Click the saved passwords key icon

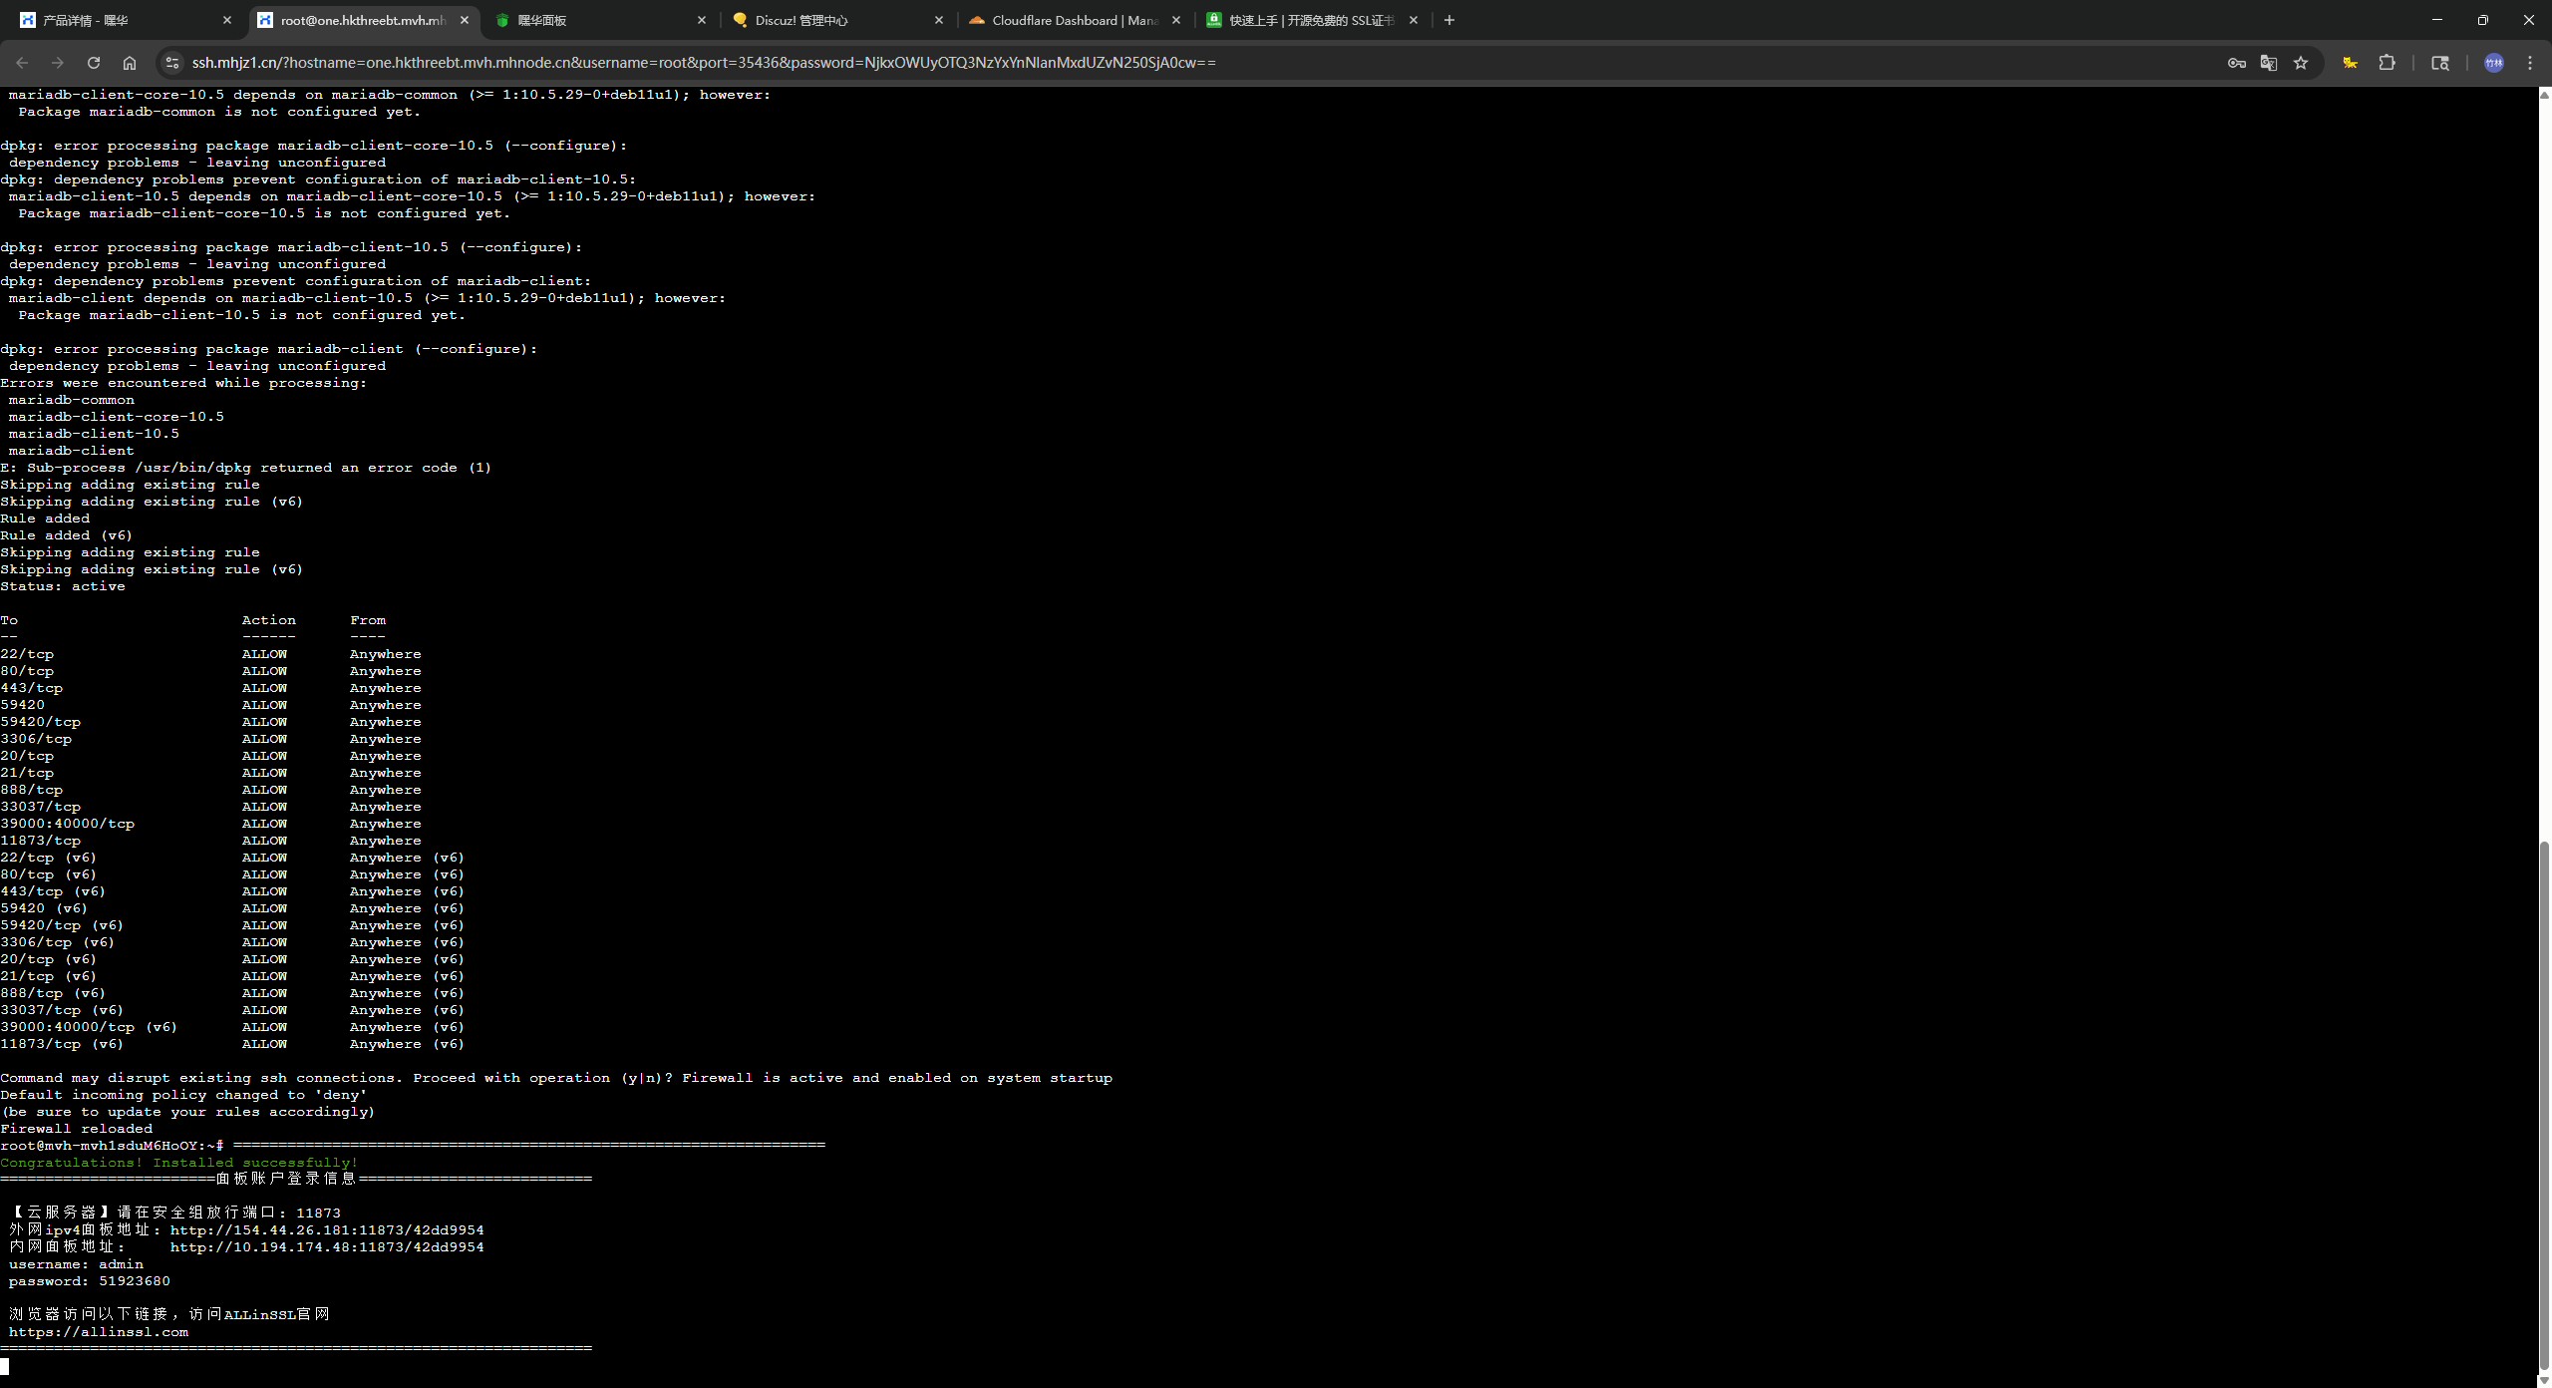coord(2236,63)
